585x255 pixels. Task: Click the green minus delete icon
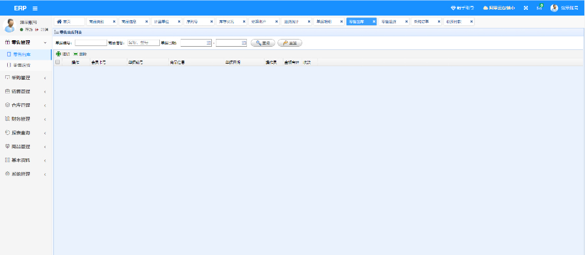click(76, 54)
